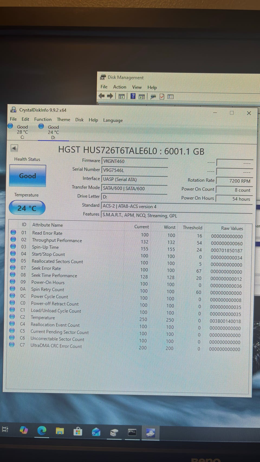The height and width of the screenshot is (462, 260).
Task: Open Help menu in CrystalDiskInfo
Action: (93, 120)
